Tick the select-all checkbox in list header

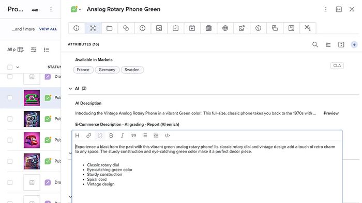[x=10, y=67]
